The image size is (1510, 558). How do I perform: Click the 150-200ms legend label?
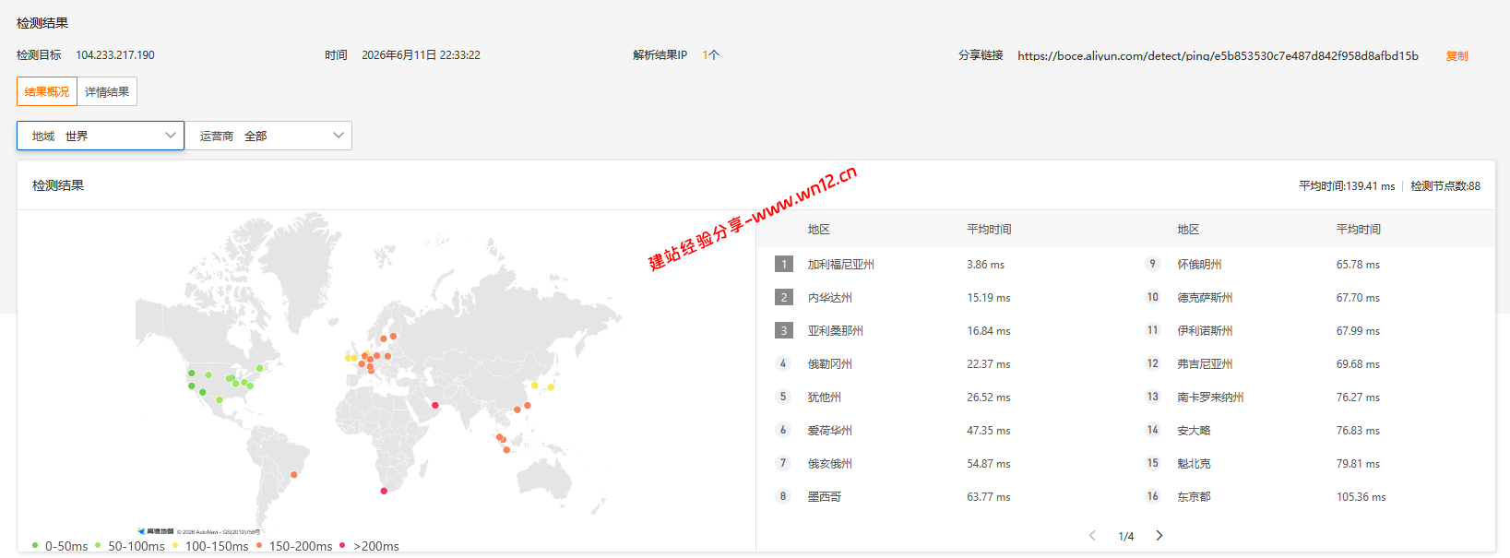pyautogui.click(x=301, y=546)
